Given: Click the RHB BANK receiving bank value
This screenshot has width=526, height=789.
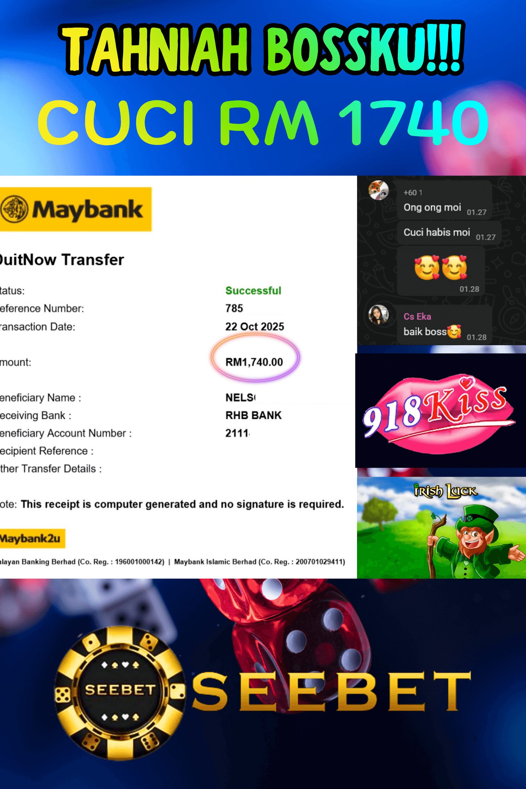Looking at the screenshot, I should coord(253,415).
